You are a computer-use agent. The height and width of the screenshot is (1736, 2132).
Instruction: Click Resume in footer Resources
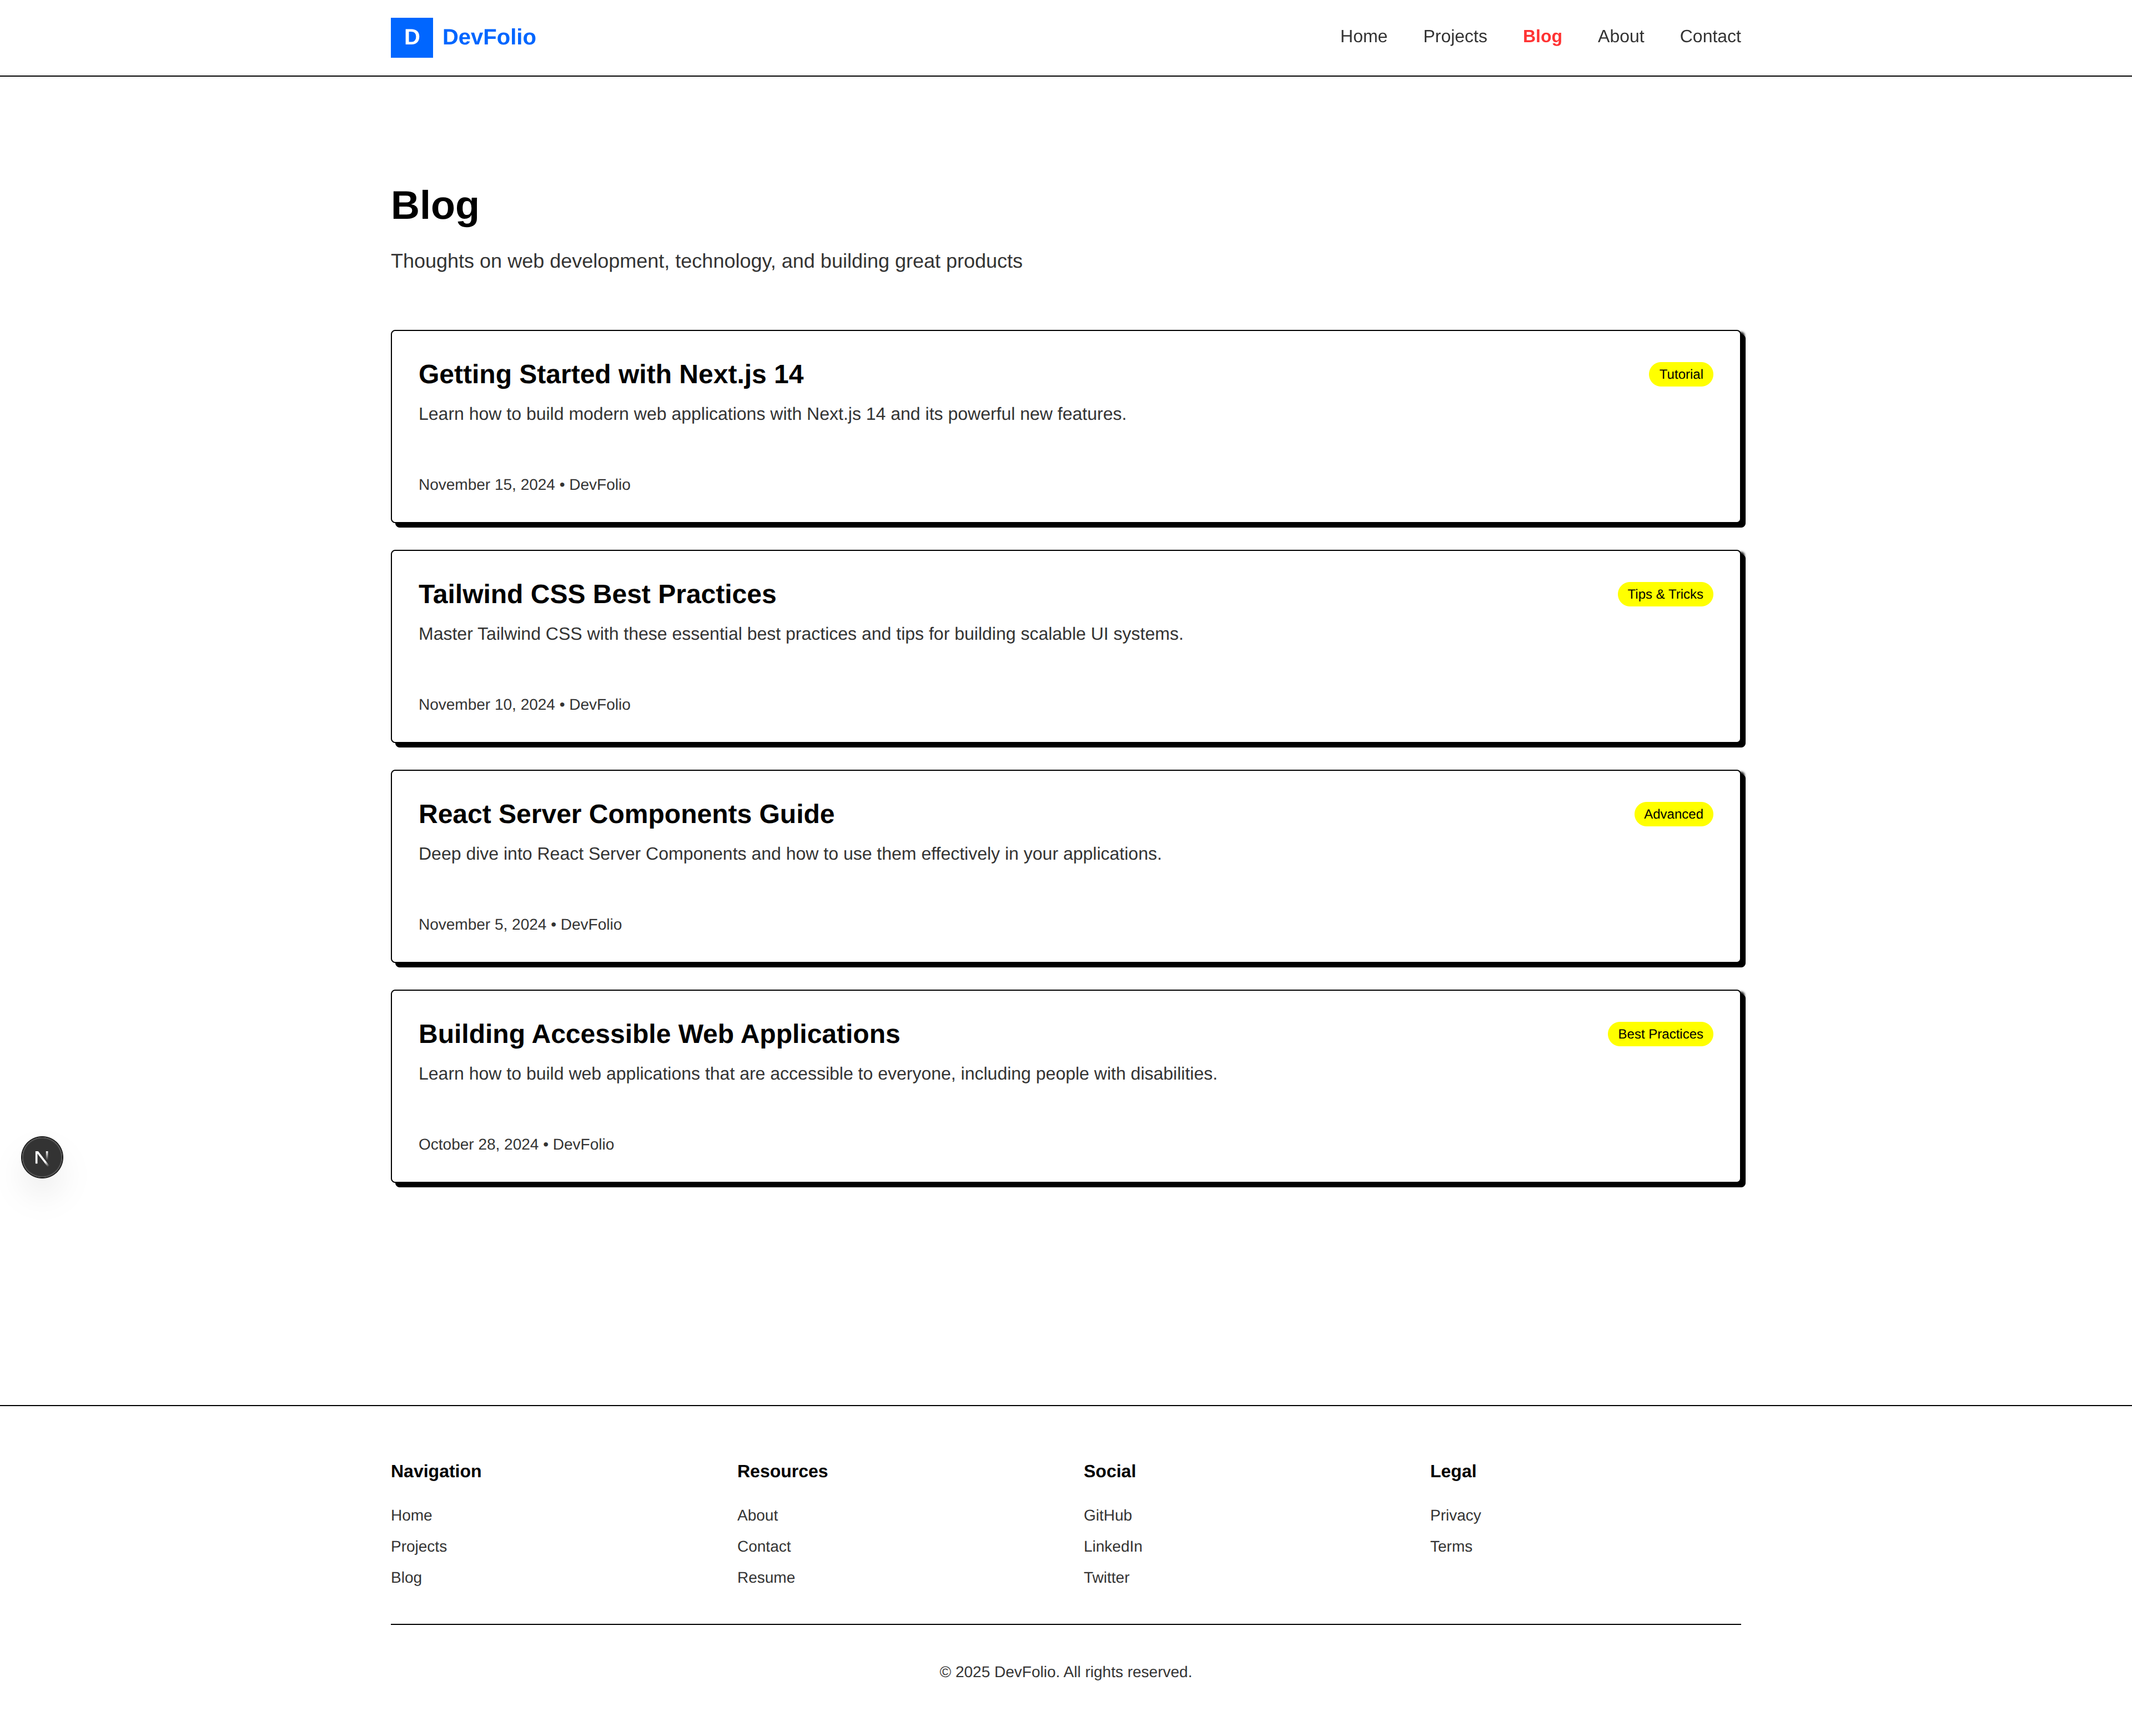click(x=766, y=1577)
